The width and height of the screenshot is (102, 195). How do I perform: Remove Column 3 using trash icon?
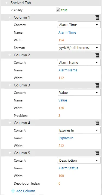[x=97, y=85]
